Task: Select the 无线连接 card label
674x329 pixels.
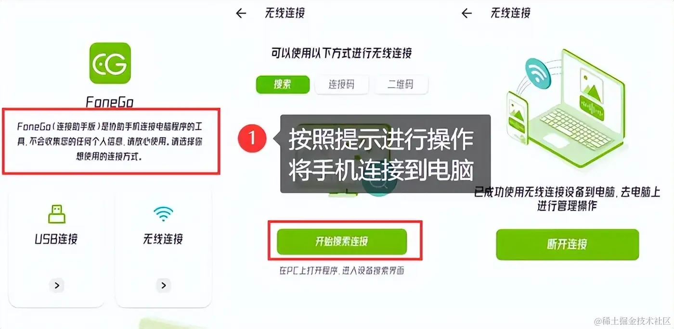Action: pyautogui.click(x=163, y=239)
